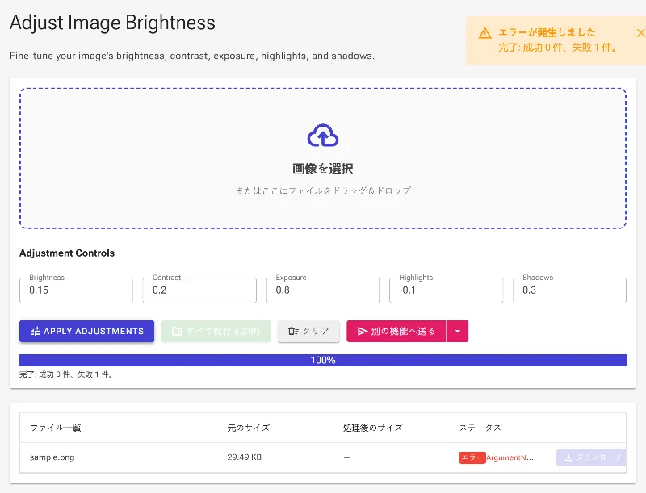Image resolution: width=646 pixels, height=493 pixels.
Task: Click the red エラー status badge
Action: point(472,457)
